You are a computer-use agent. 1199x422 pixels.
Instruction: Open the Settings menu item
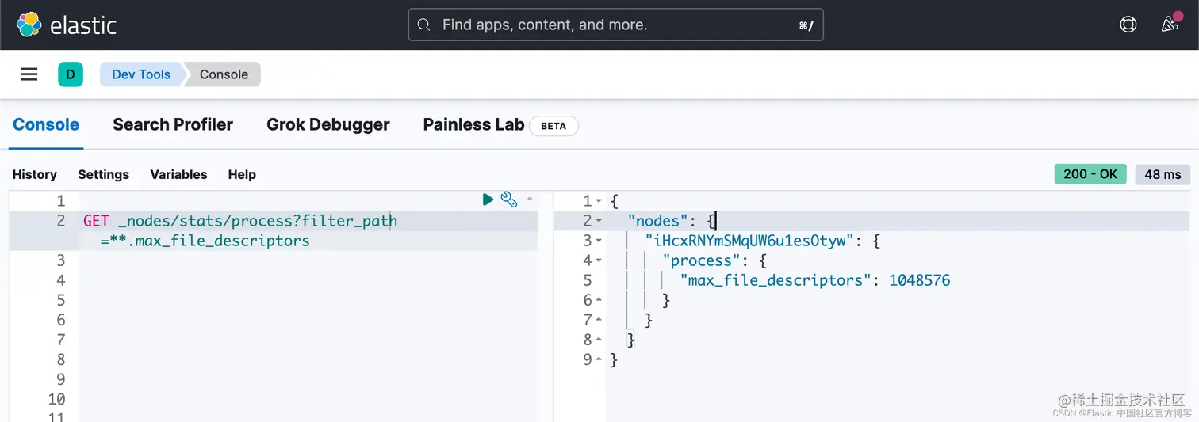click(x=103, y=174)
